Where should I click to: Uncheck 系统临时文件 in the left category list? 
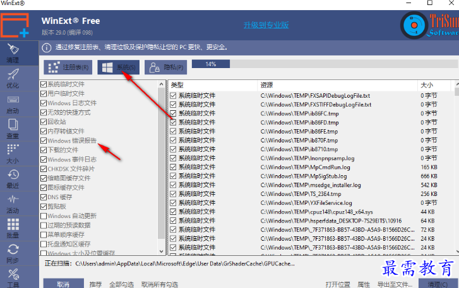pyautogui.click(x=44, y=84)
